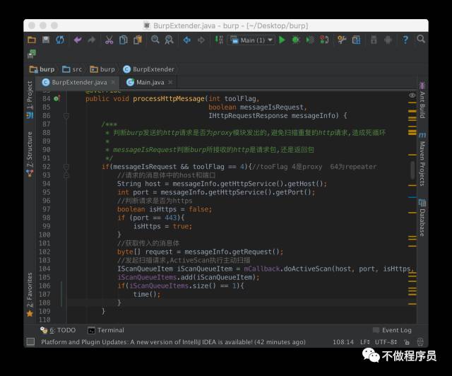Collapse the fold marker at line 86
Viewport: 452px width, 376px height.
66,116
